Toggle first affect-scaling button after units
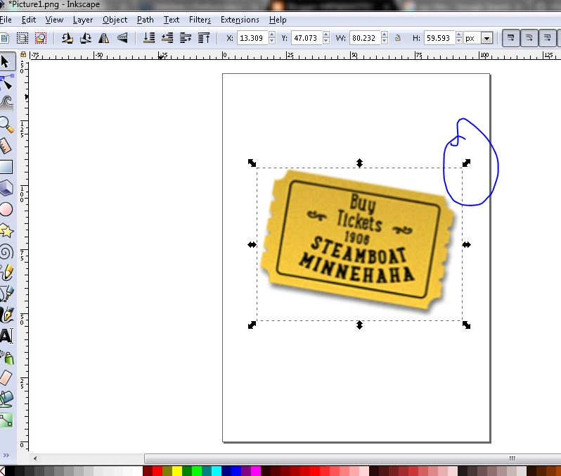The image size is (561, 476). [511, 38]
